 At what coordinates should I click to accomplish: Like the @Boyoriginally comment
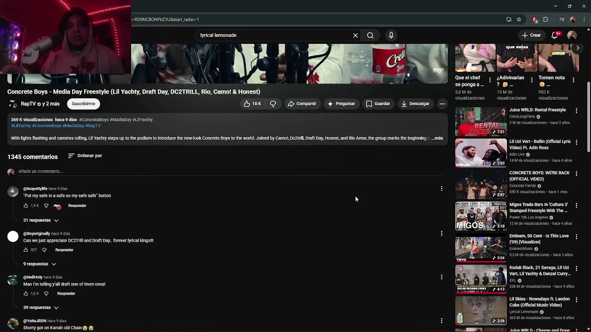(26, 250)
